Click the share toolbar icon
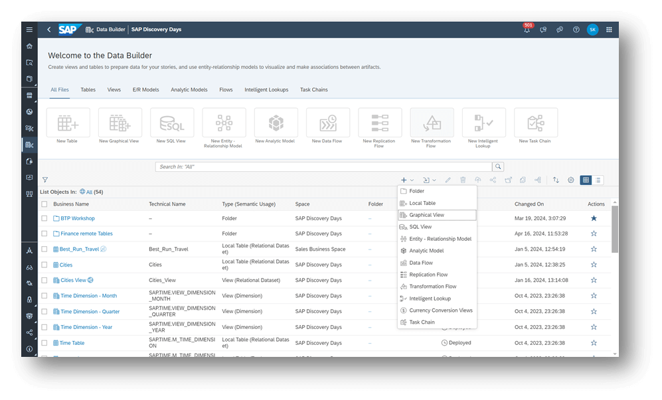This screenshot has width=662, height=400. click(493, 180)
